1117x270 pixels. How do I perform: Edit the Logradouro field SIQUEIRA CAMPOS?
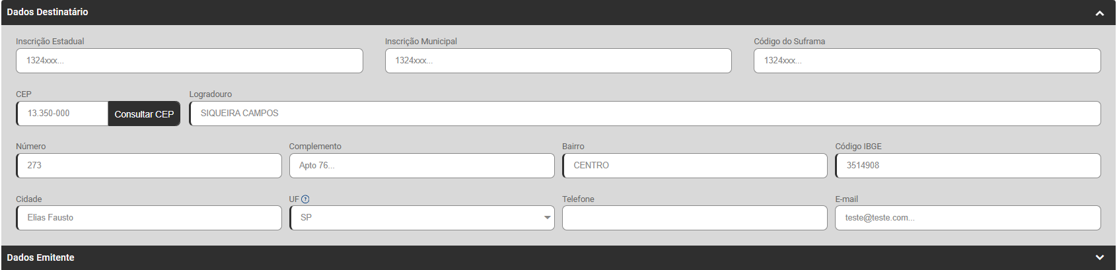tap(644, 114)
